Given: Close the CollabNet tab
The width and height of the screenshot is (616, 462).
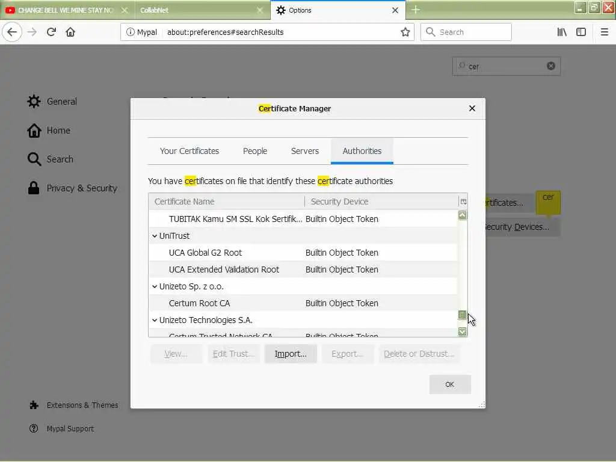Looking at the screenshot, I should click(260, 10).
